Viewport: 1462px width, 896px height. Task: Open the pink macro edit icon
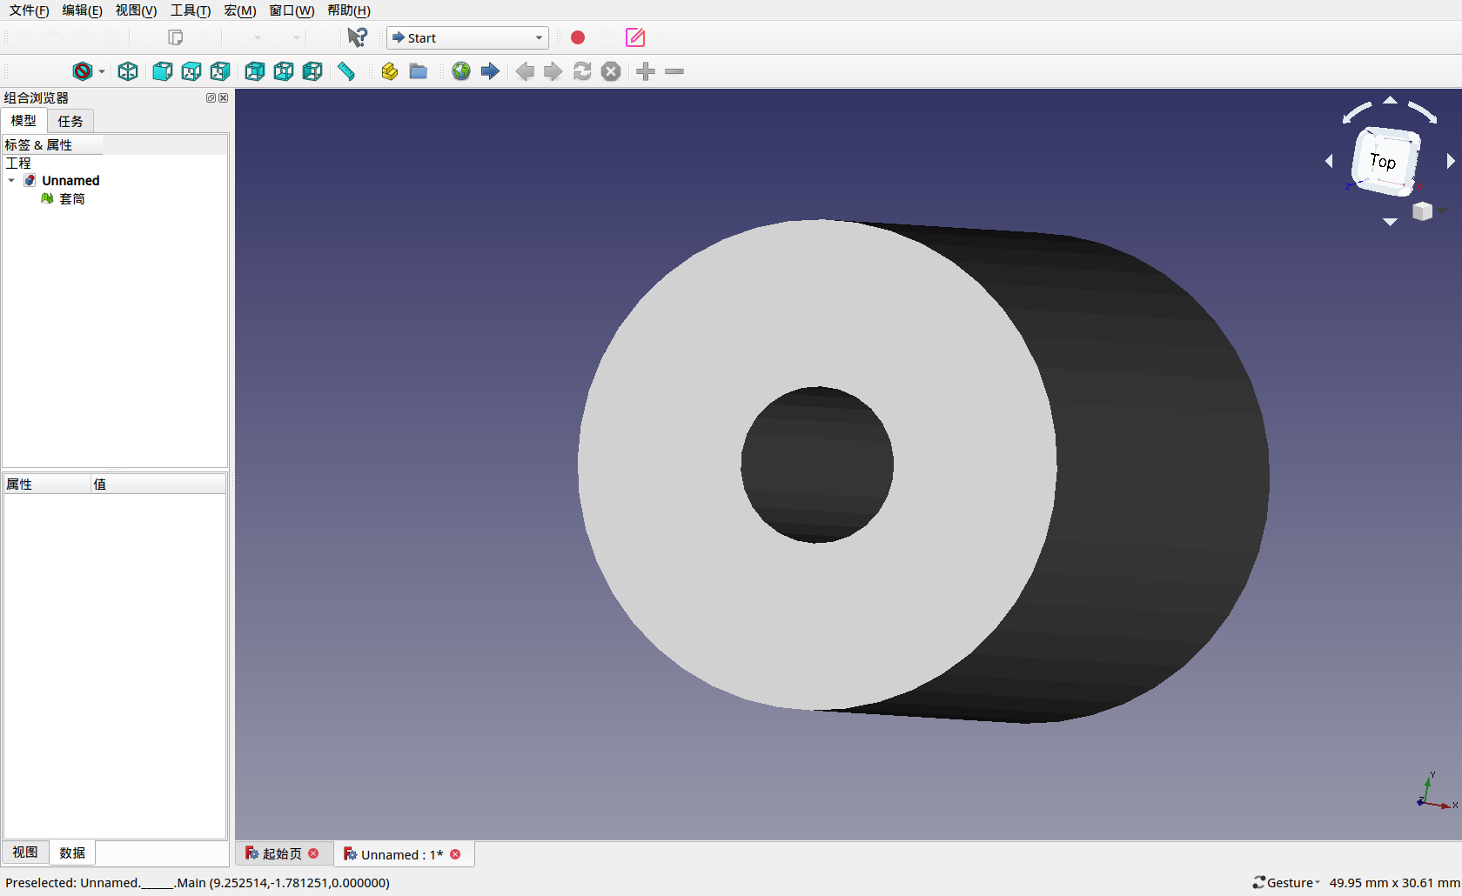[635, 37]
